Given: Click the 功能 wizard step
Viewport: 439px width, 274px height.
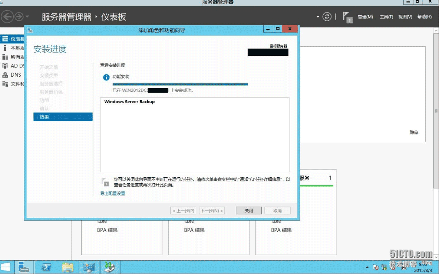Looking at the screenshot, I should 44,100.
